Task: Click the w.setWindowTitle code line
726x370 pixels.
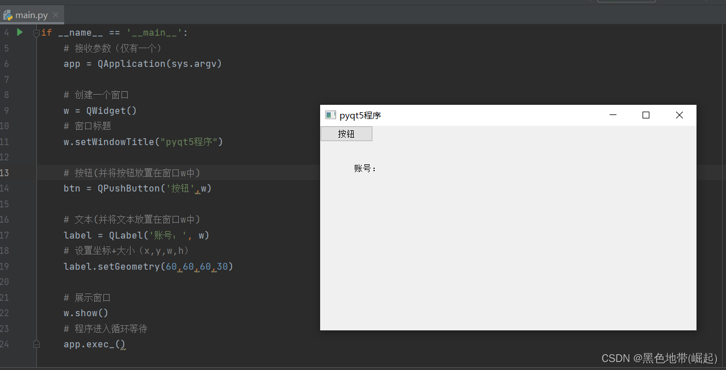Action: point(144,142)
